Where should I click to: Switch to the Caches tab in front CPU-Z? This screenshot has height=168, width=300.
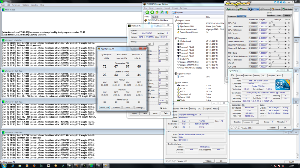pos(240,75)
